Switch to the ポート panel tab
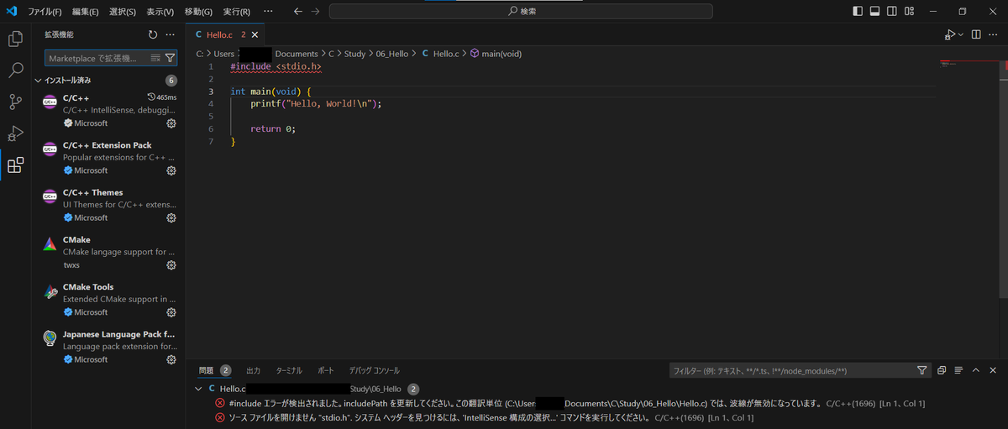This screenshot has height=429, width=1008. click(326, 370)
